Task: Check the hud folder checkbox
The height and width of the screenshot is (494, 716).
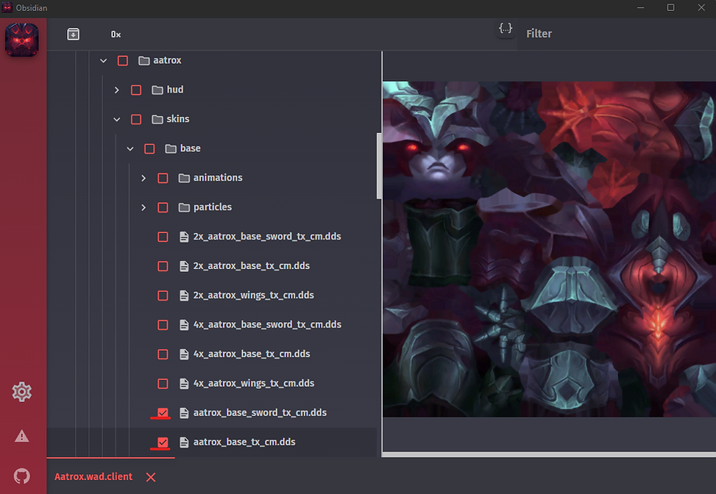Action: coord(136,90)
